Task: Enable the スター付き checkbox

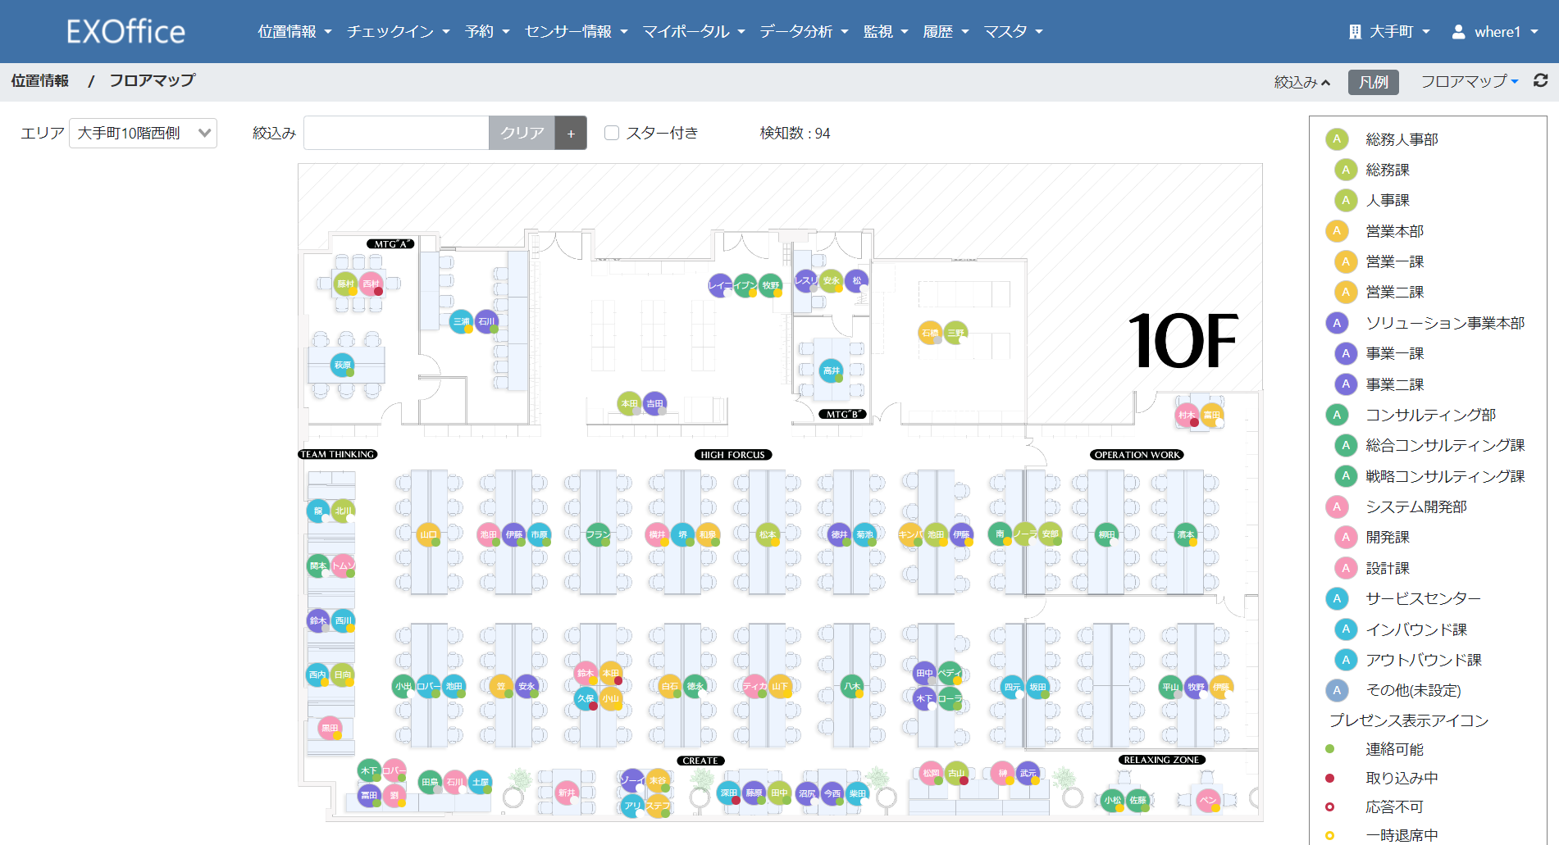Action: (612, 133)
